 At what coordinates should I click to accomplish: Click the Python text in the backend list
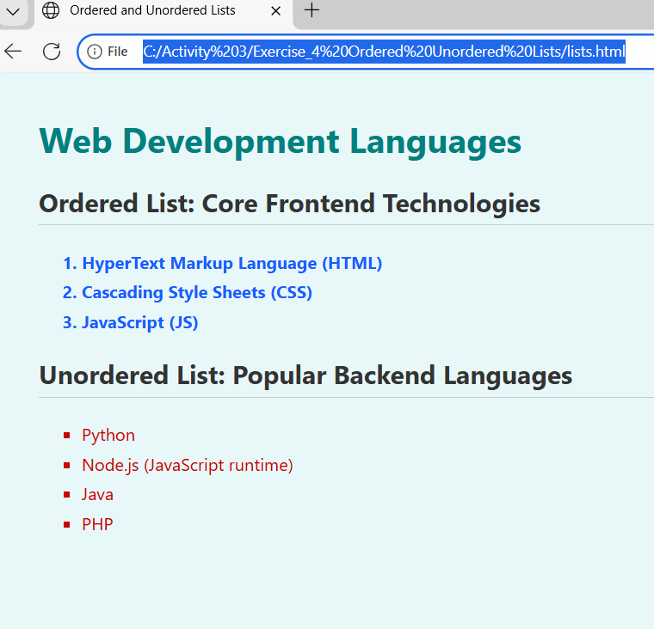[x=108, y=436]
